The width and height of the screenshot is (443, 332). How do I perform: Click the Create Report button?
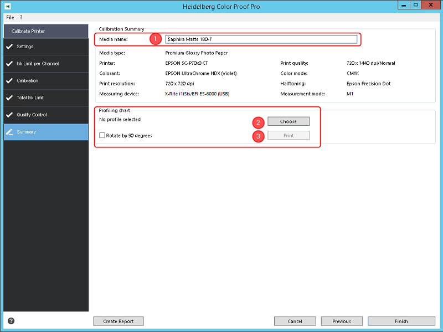pos(119,321)
